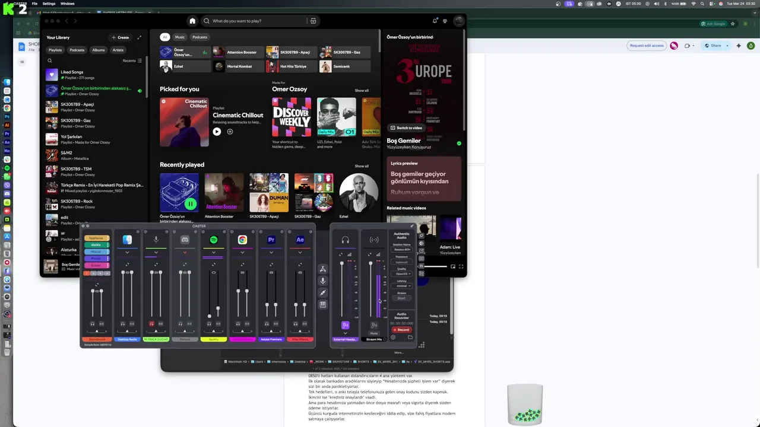Toggle headphone monitor on Discord channel
The height and width of the screenshot is (427, 760).
click(x=180, y=324)
